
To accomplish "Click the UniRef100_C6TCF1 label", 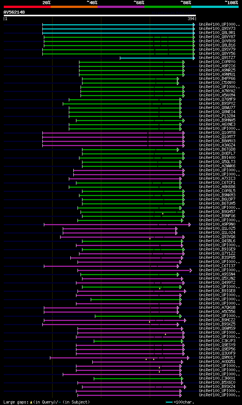I will 217,182.
